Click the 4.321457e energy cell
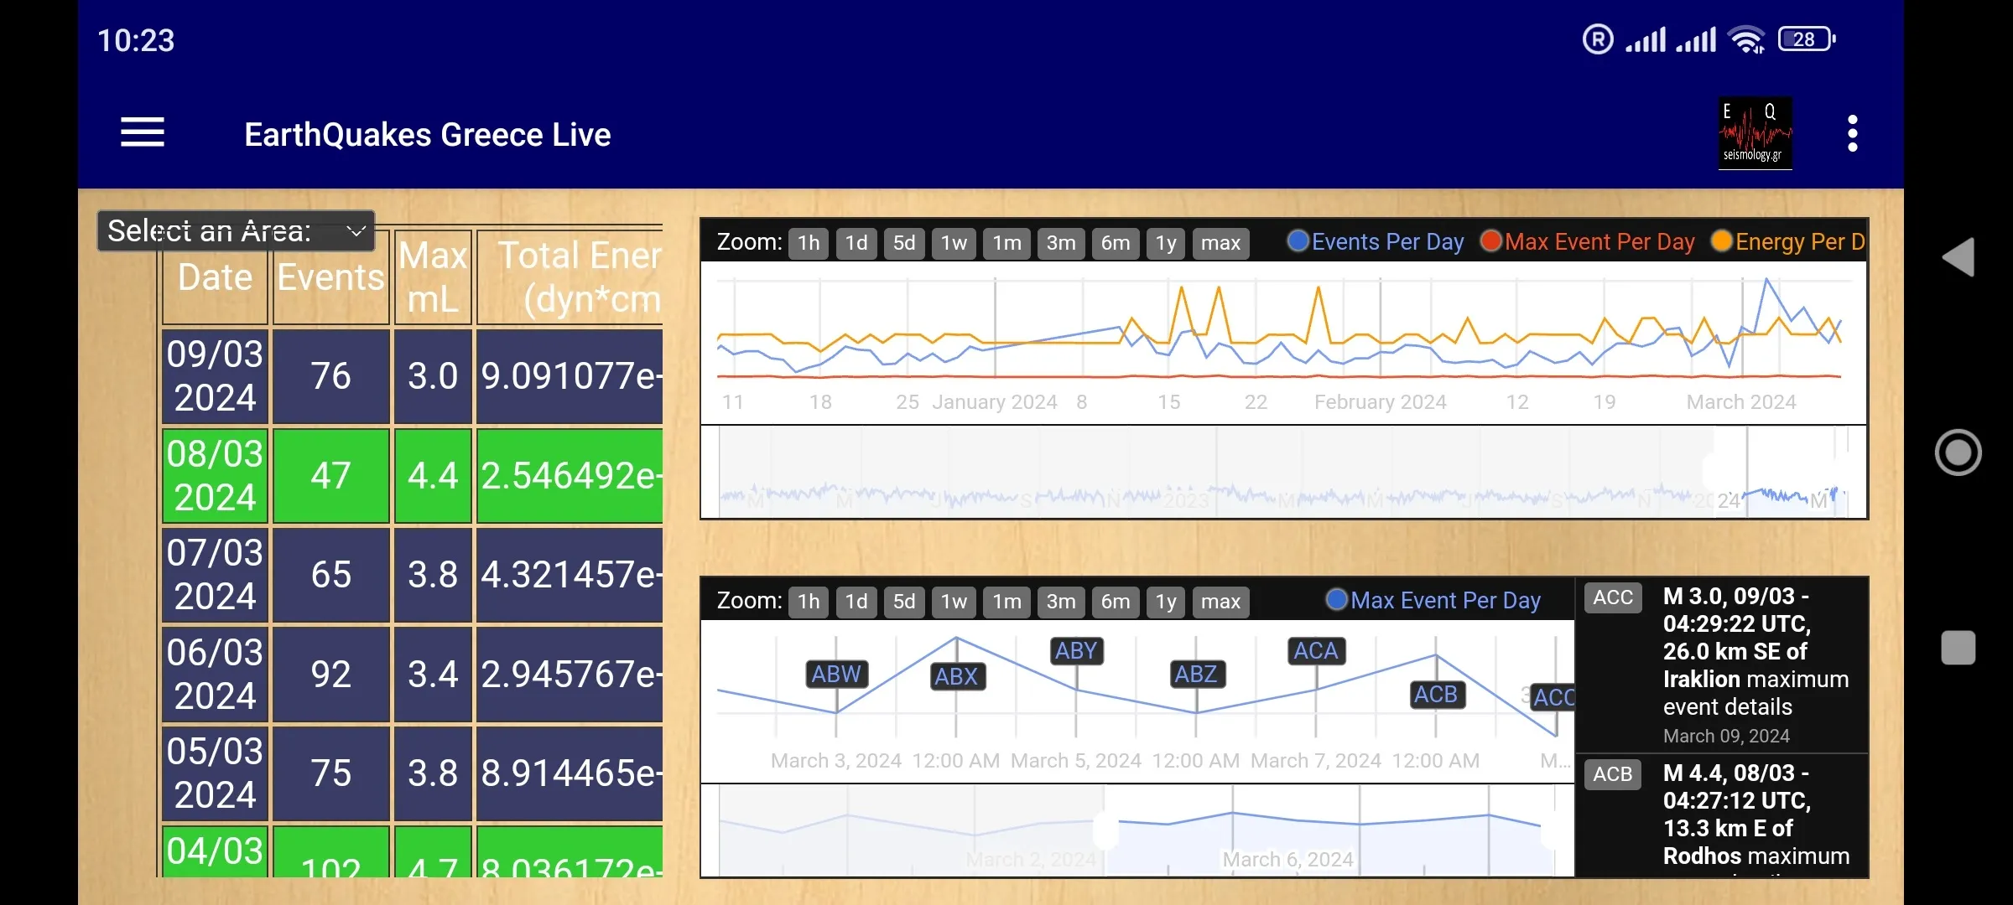 click(570, 574)
